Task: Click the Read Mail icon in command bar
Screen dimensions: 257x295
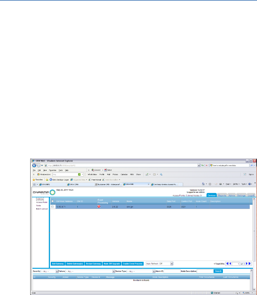Action: 216,184
